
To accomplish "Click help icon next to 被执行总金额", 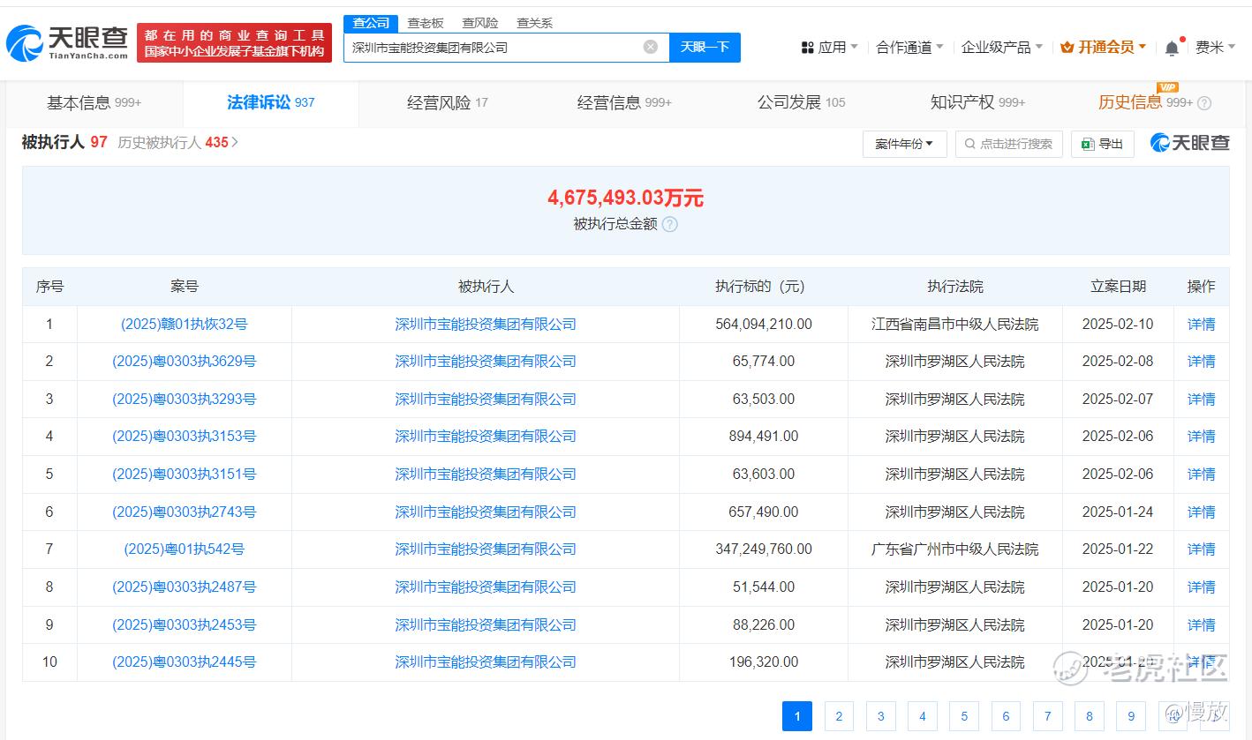I will pyautogui.click(x=670, y=224).
